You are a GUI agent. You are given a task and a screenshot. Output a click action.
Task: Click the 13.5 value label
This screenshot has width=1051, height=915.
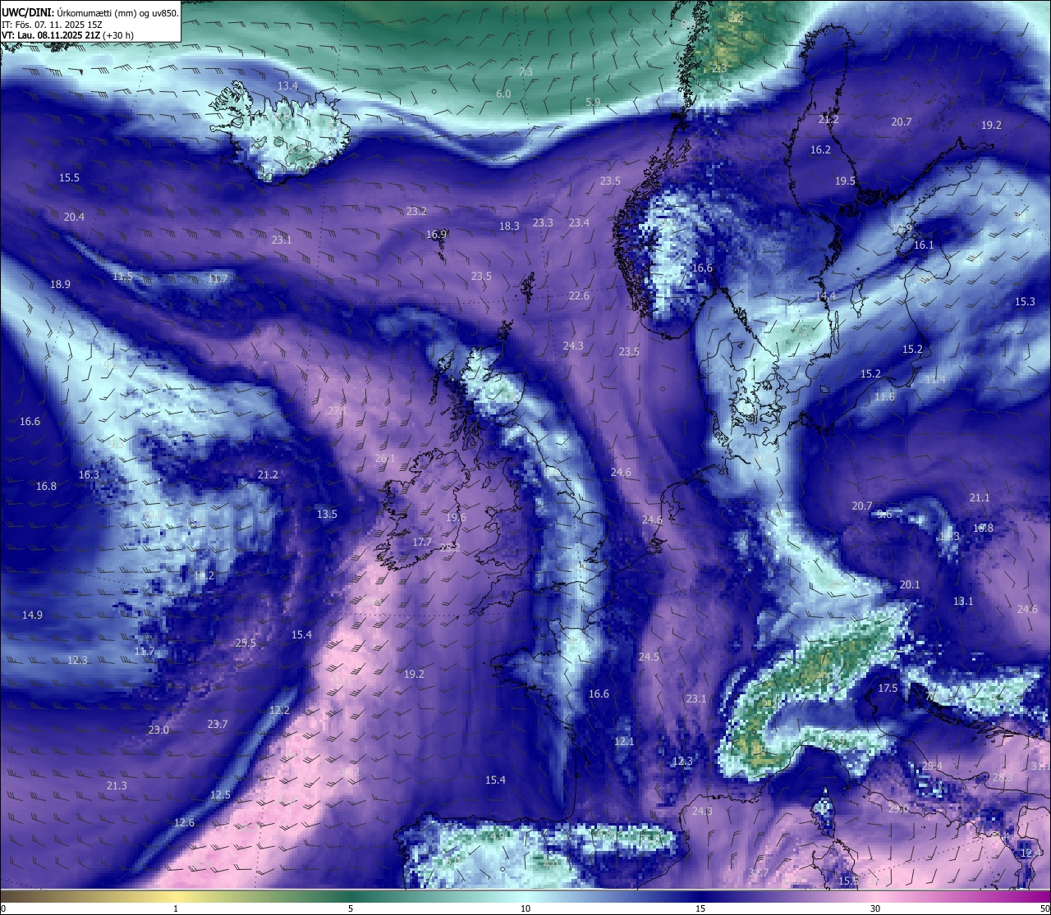coord(327,514)
